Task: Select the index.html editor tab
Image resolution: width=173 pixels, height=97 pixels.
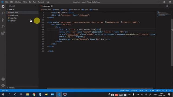Action: tap(46, 6)
